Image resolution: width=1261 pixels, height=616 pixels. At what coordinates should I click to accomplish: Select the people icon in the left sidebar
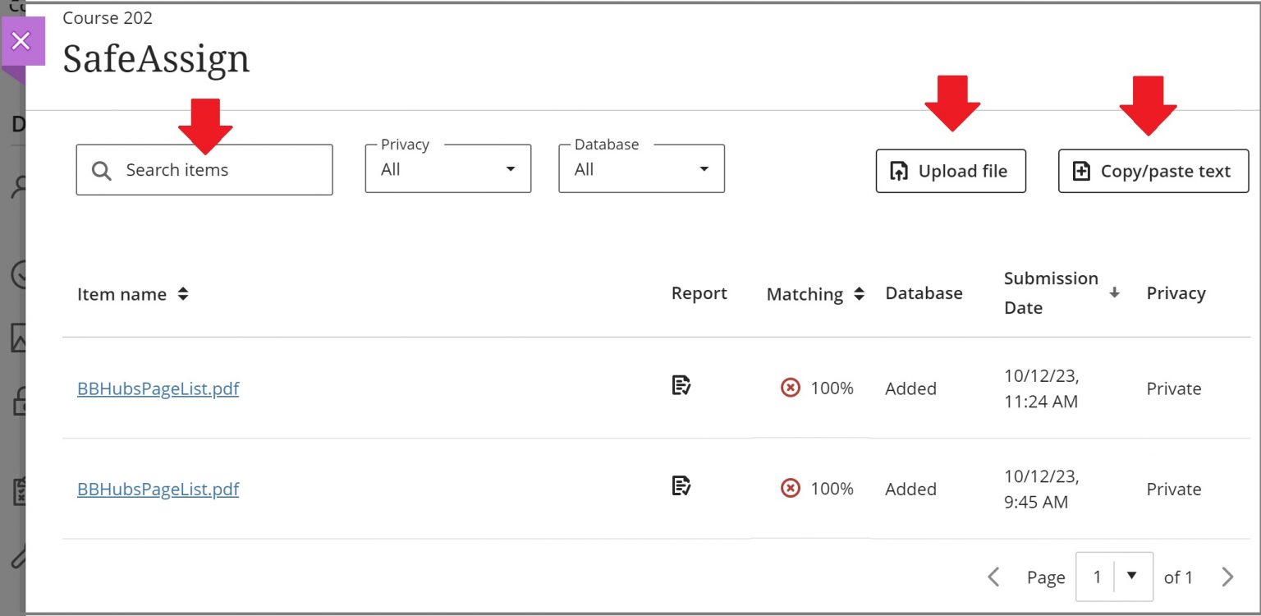[x=18, y=186]
